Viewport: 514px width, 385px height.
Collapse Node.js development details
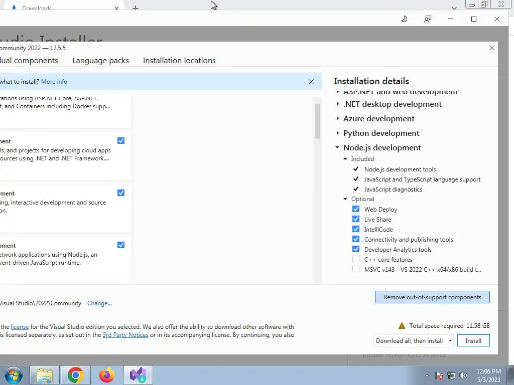pos(337,147)
